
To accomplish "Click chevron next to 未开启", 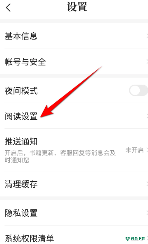I will point(147,150).
